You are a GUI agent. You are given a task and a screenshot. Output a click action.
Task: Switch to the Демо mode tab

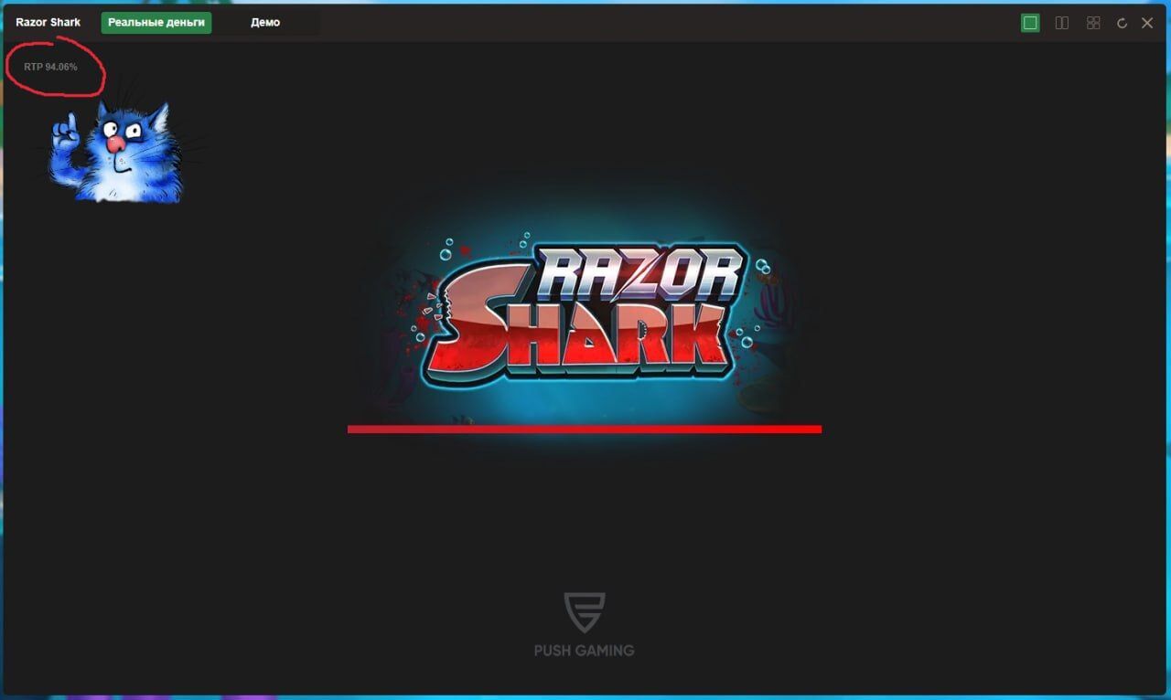coord(265,23)
